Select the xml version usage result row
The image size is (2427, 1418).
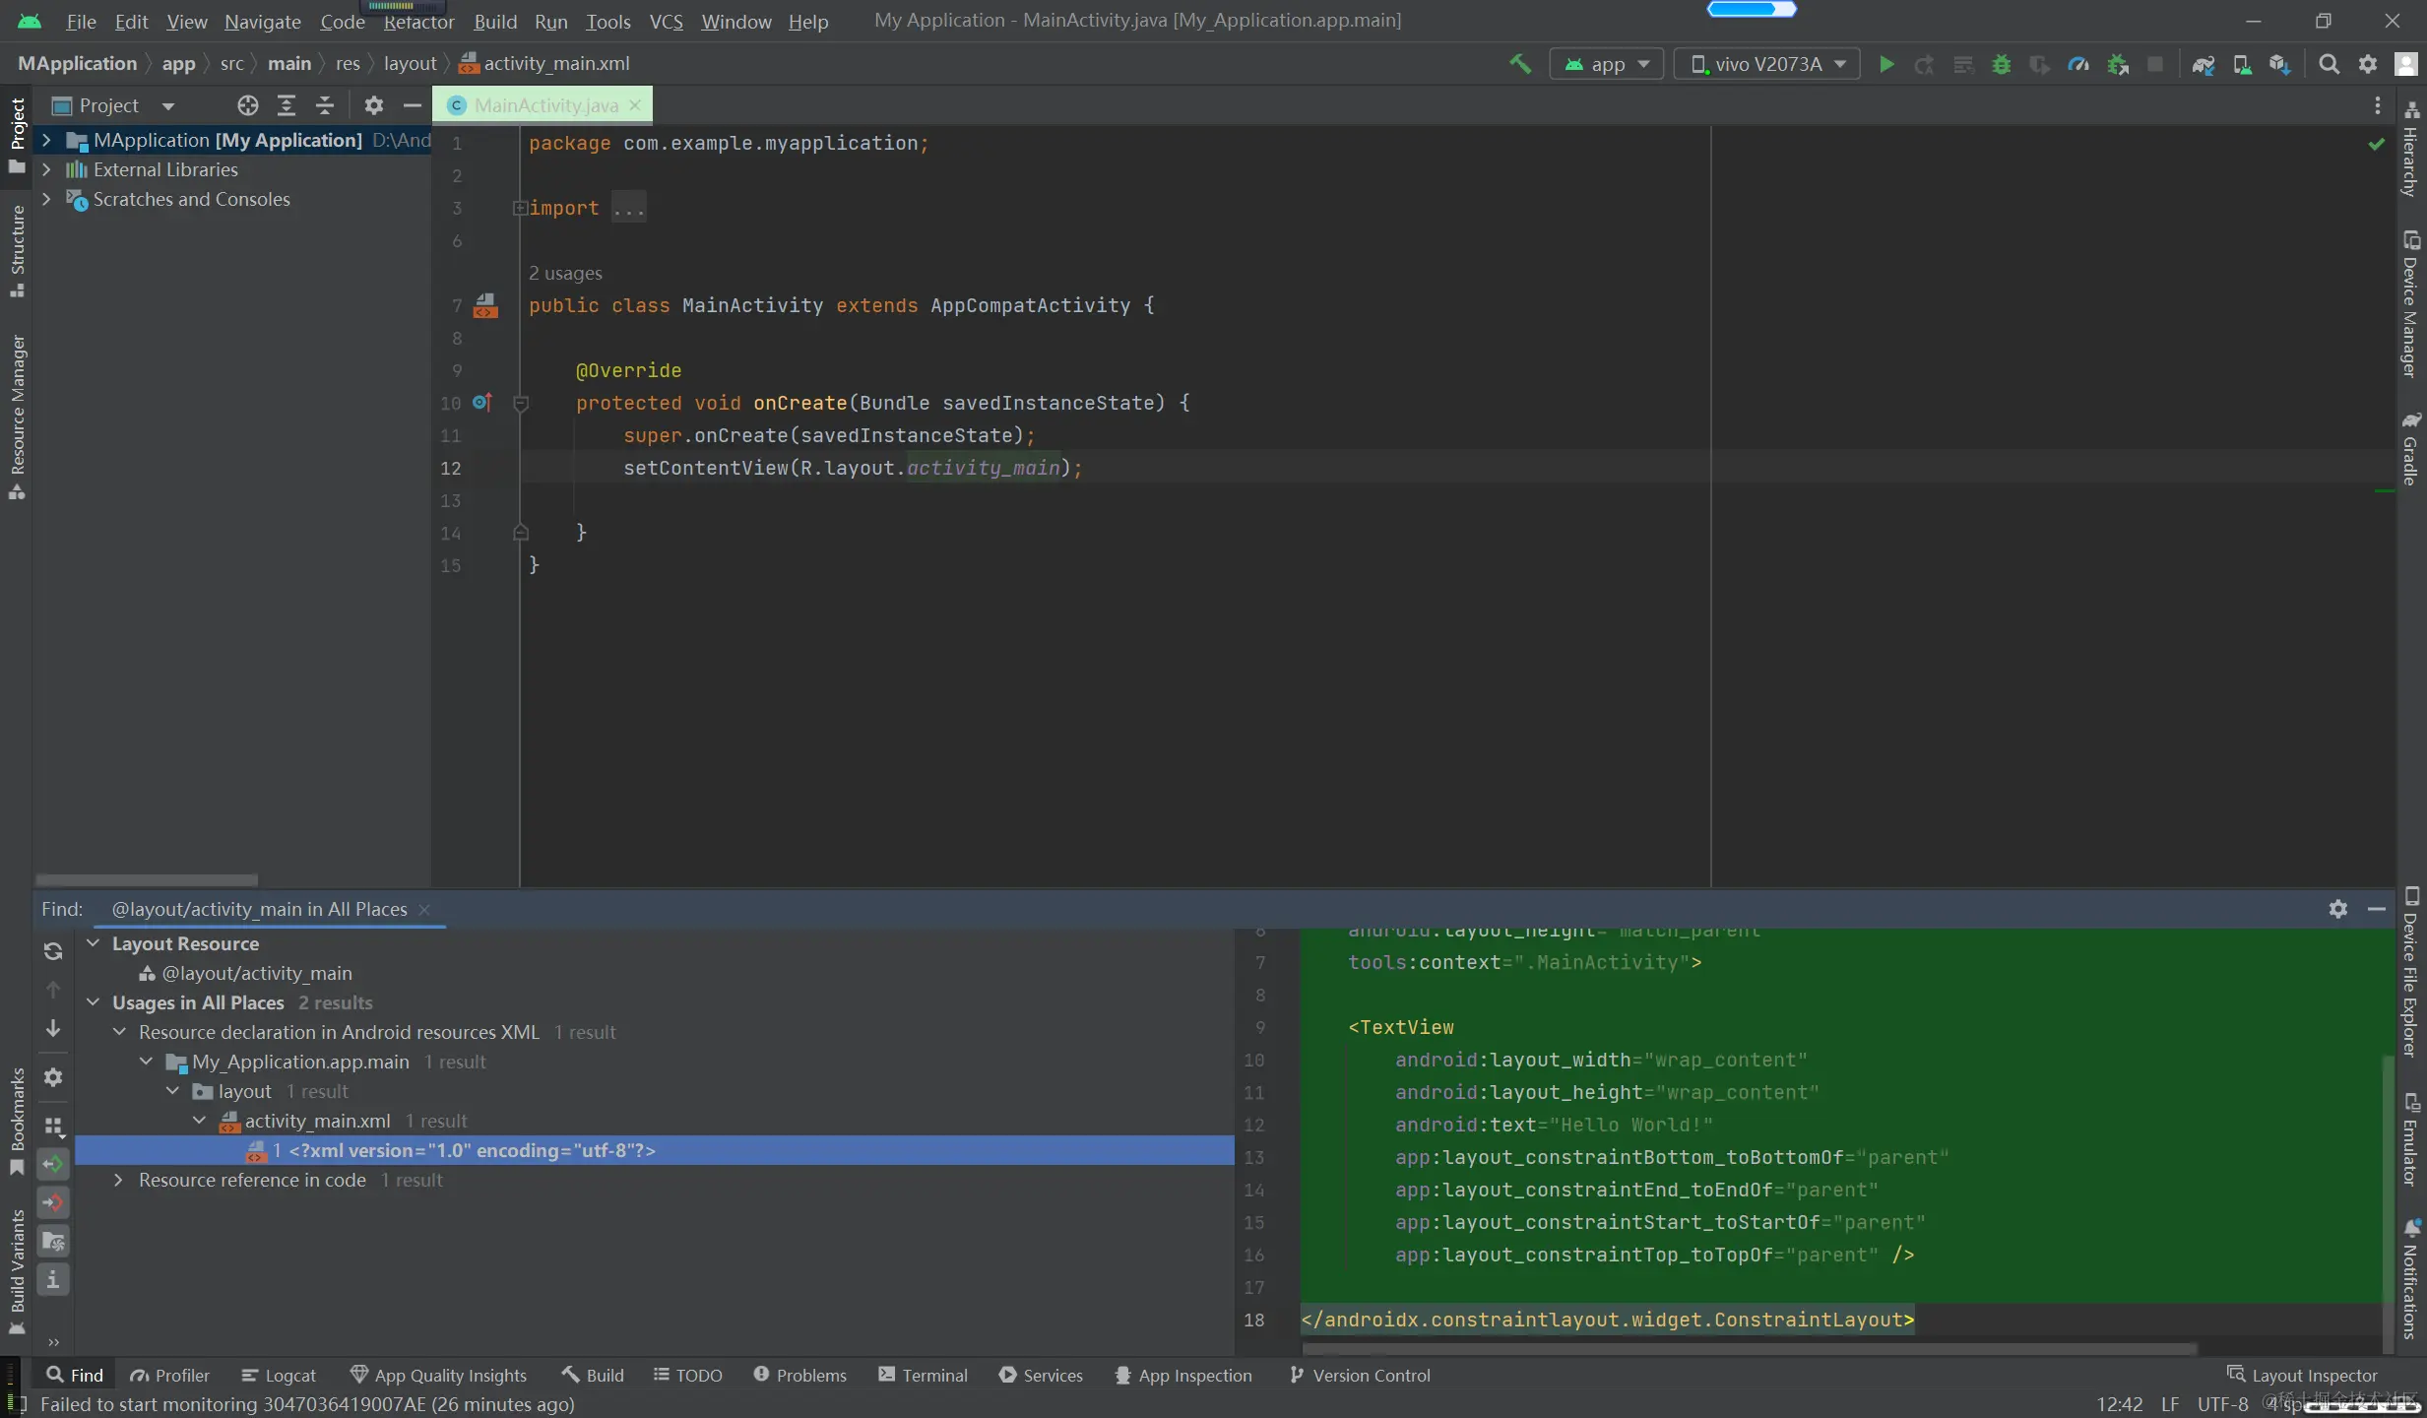click(655, 1150)
